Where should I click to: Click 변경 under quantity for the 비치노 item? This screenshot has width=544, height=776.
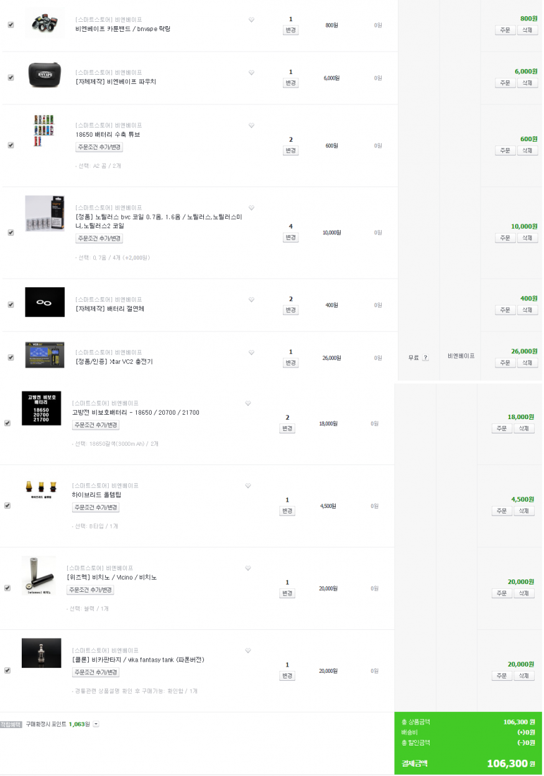click(287, 594)
